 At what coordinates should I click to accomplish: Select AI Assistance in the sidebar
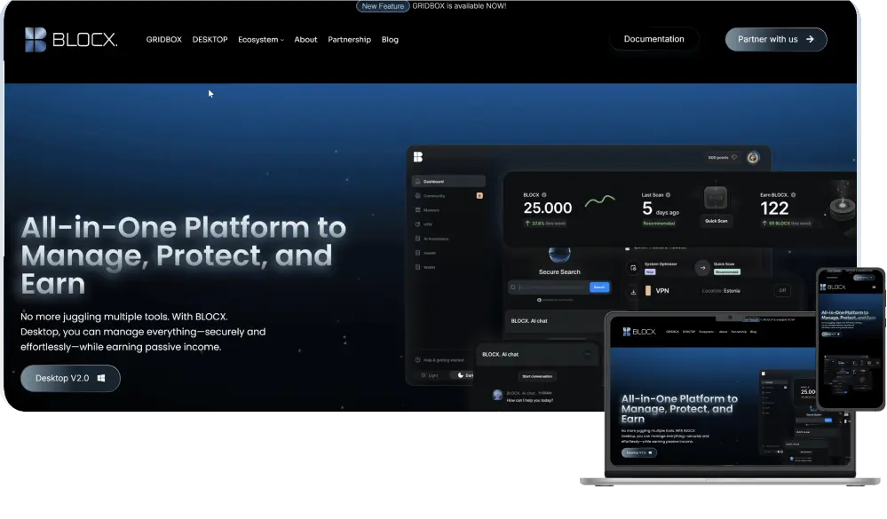432,239
